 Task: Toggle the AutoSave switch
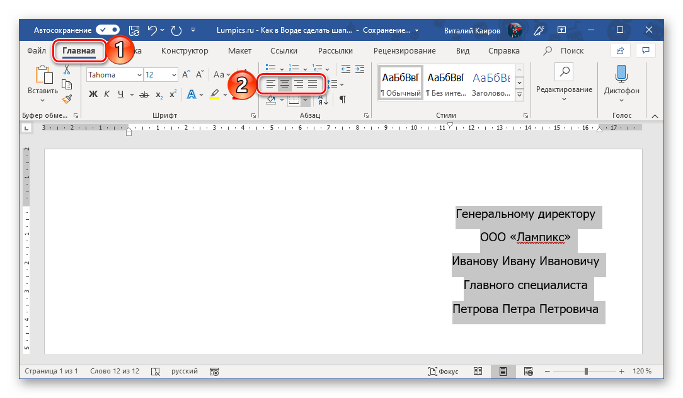[108, 30]
